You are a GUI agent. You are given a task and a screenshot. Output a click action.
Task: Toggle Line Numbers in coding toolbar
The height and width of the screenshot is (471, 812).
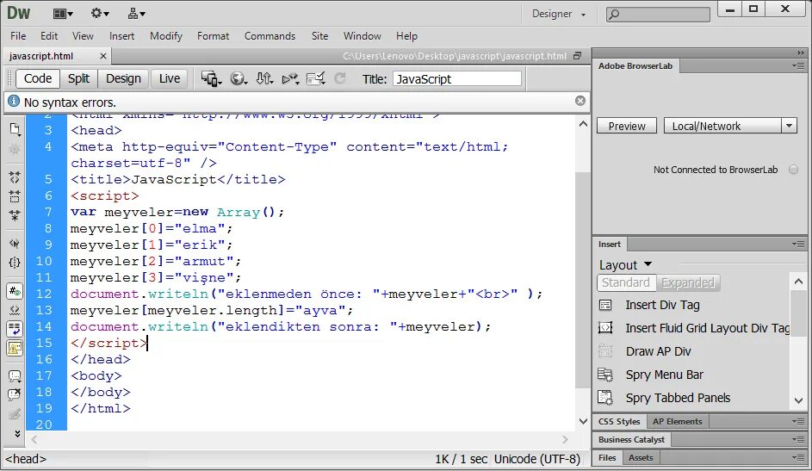click(x=15, y=291)
